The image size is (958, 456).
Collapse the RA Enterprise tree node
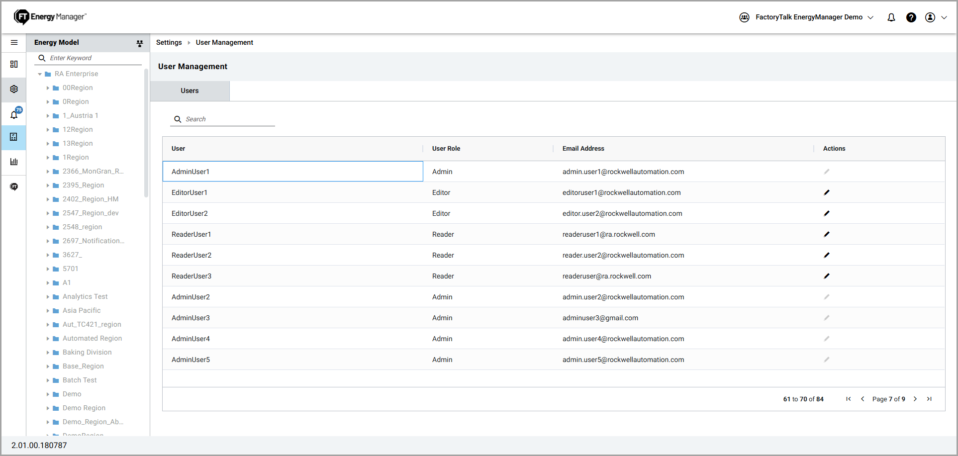pos(40,74)
